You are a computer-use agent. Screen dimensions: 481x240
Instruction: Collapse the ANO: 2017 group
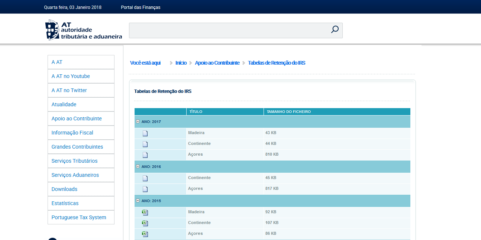point(138,121)
